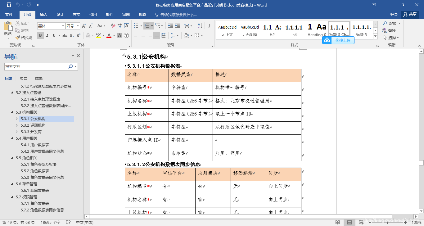Click the 中文(中国) language in status bar

point(85,222)
